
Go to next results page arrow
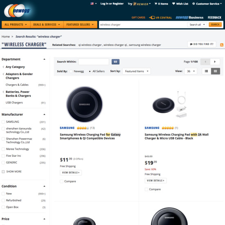click(215, 62)
